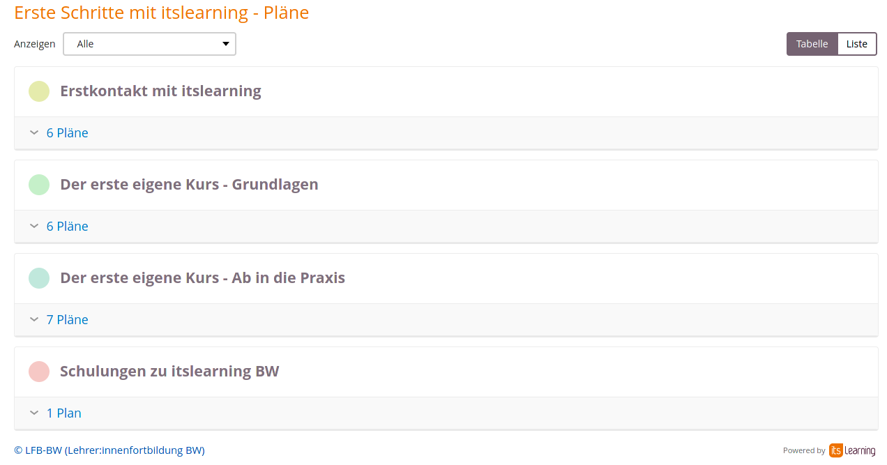Select the Schulungen zu itslearning BW heading

[169, 372]
